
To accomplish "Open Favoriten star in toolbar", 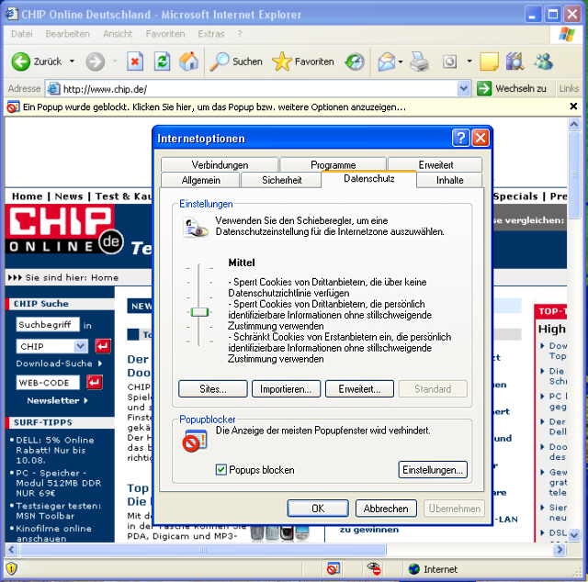I will click(282, 62).
